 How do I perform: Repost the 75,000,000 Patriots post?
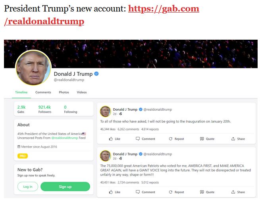(x=176, y=192)
